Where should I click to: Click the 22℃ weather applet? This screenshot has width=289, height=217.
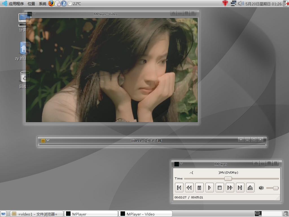click(x=75, y=3)
